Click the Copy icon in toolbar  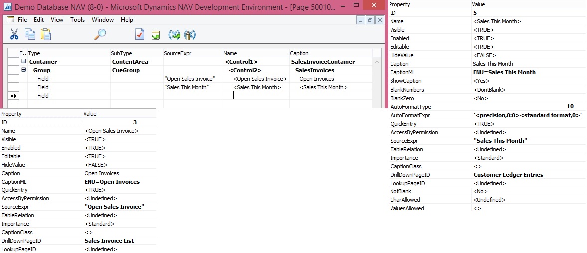[30, 34]
